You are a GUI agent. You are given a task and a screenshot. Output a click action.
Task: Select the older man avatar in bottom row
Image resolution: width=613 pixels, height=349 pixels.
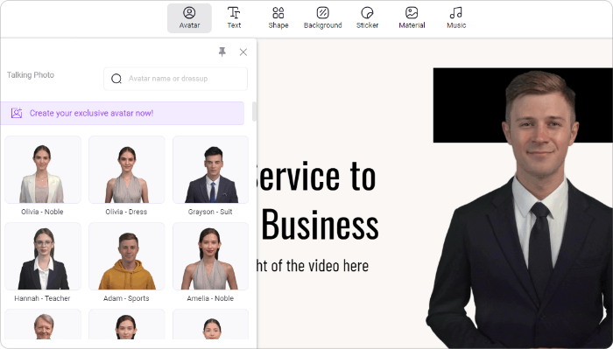pyautogui.click(x=43, y=325)
